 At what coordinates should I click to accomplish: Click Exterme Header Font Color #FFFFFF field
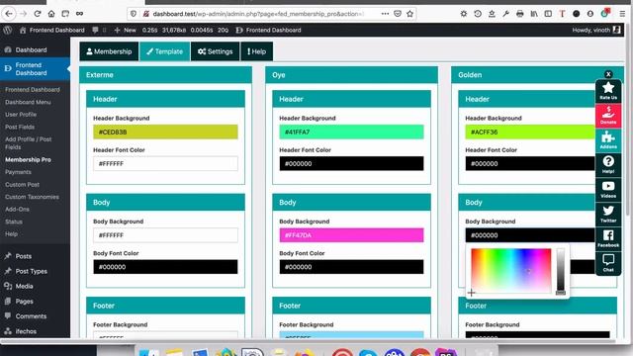tap(165, 163)
